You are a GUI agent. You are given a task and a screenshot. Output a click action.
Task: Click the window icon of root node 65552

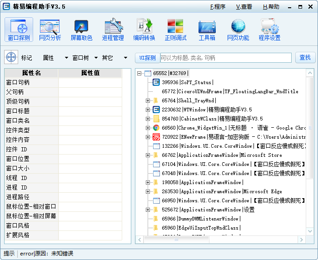[x=148, y=73]
